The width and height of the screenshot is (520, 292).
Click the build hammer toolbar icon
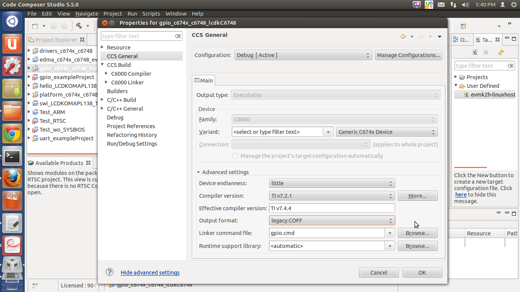click(x=79, y=26)
